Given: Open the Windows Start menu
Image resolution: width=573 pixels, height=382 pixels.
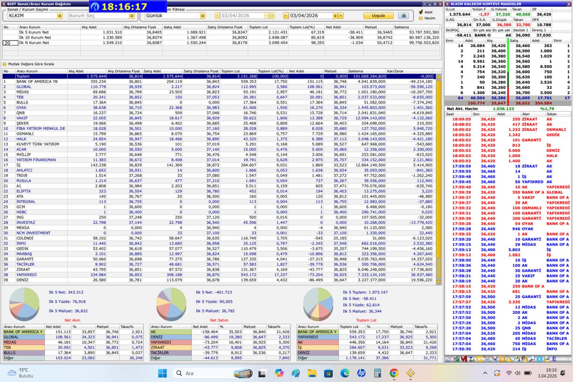Looking at the screenshot, I should (x=163, y=373).
